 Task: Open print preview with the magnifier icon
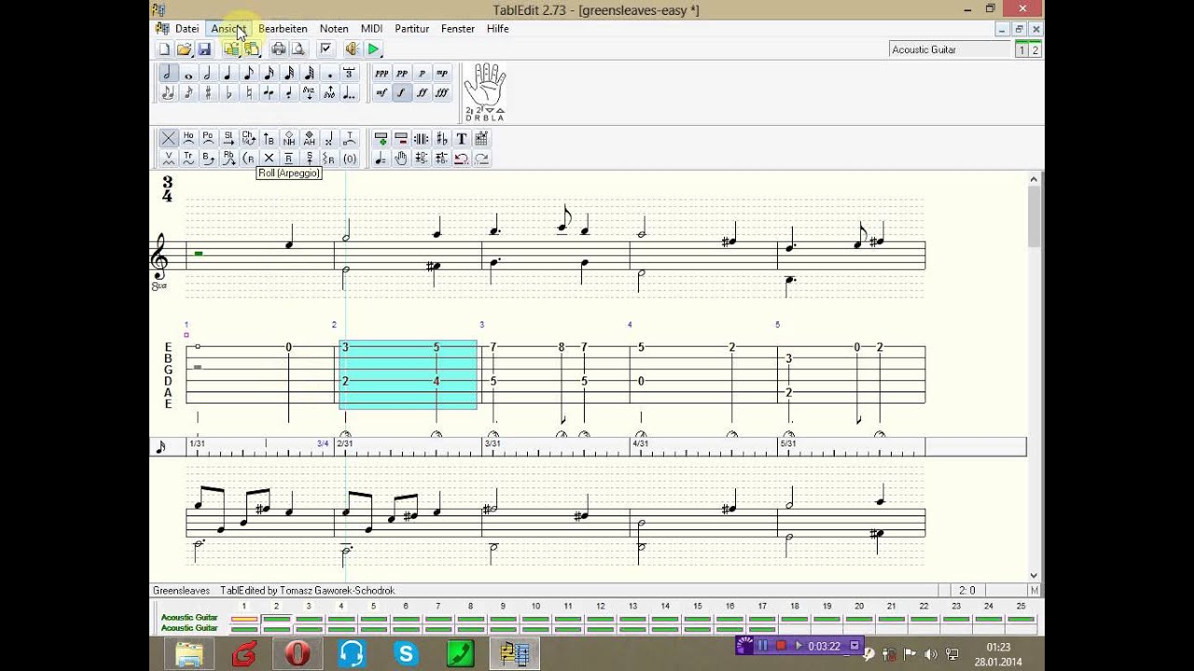[298, 49]
